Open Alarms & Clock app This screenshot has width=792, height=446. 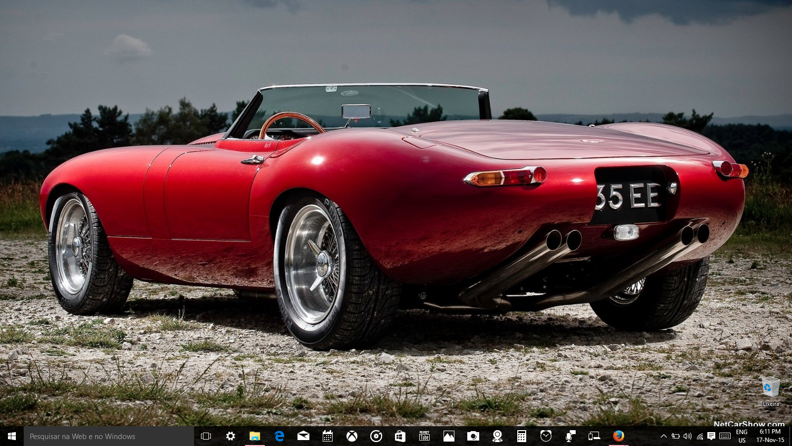(x=546, y=436)
